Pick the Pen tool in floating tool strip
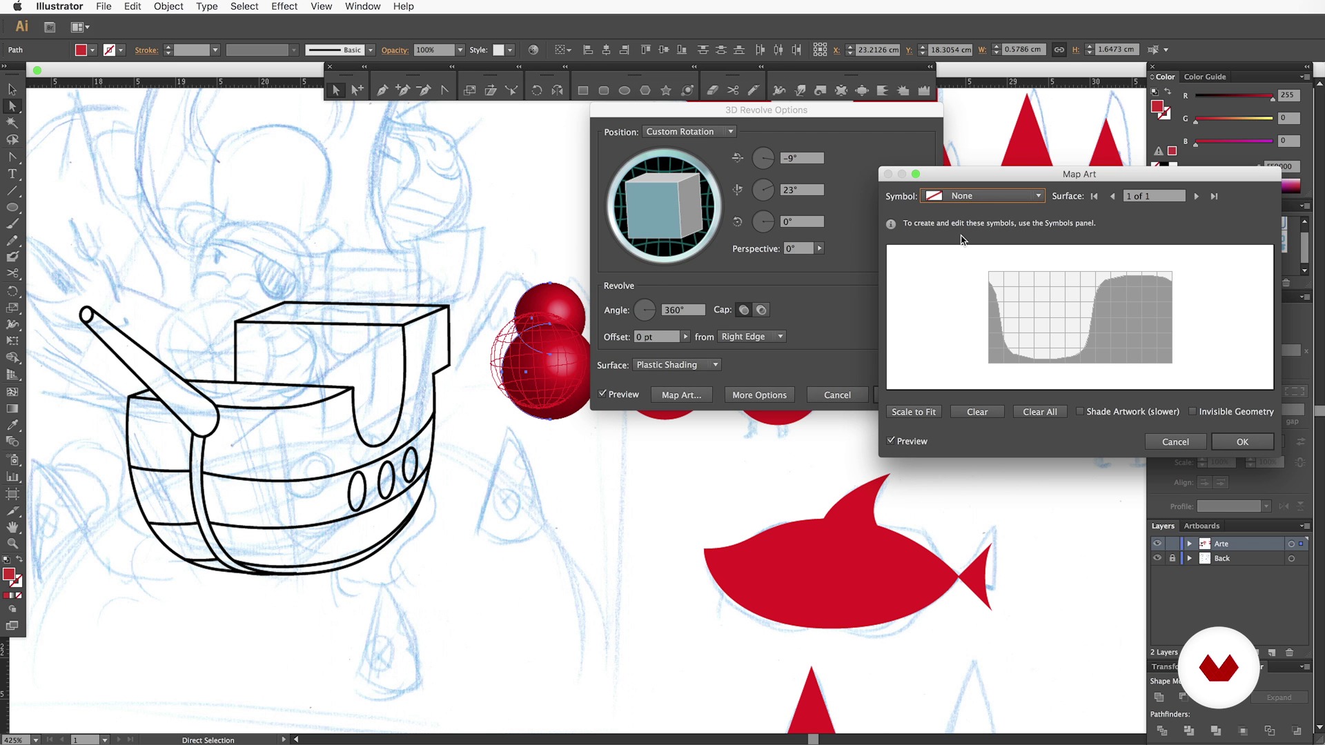The width and height of the screenshot is (1325, 745). 382,90
